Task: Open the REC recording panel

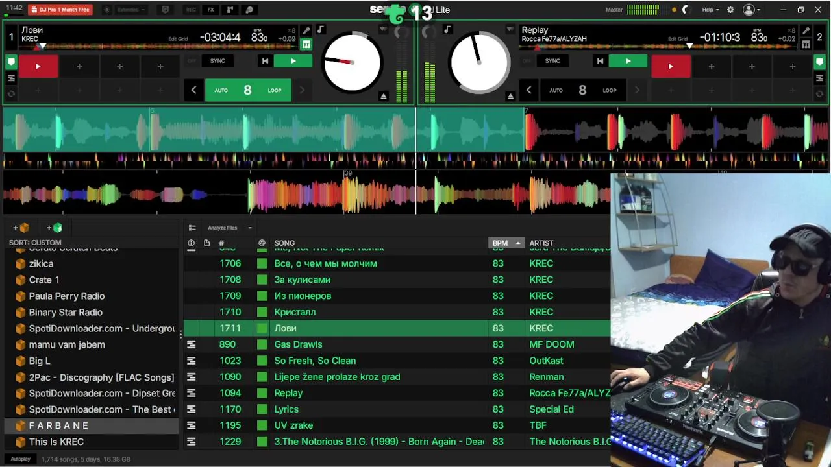Action: (x=191, y=10)
